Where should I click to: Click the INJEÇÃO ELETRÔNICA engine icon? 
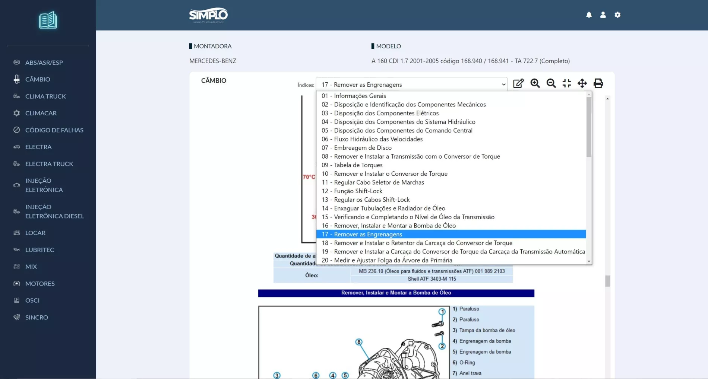pyautogui.click(x=17, y=185)
